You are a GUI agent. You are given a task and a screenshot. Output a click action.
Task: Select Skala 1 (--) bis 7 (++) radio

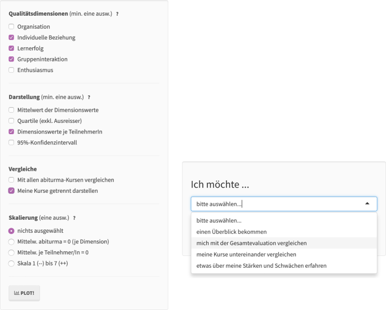pos(11,263)
